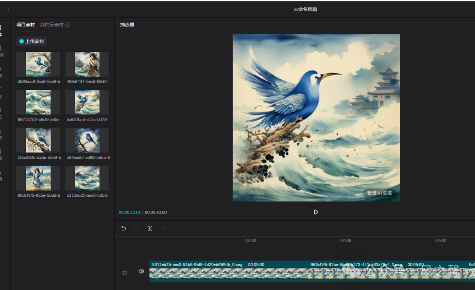Play the preview with the play button
475x290 pixels.
pos(316,212)
